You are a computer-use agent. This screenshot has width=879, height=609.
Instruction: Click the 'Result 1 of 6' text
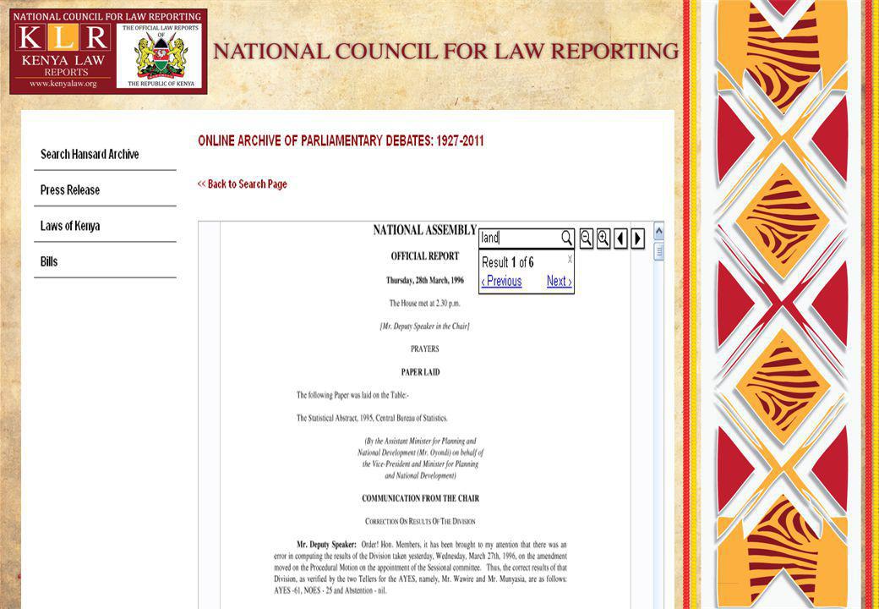tap(507, 262)
